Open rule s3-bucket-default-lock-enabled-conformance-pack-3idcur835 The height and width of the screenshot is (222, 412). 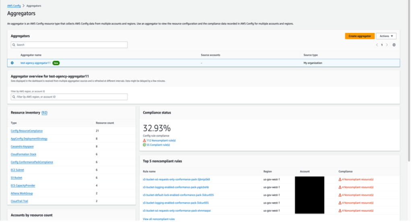(x=178, y=195)
